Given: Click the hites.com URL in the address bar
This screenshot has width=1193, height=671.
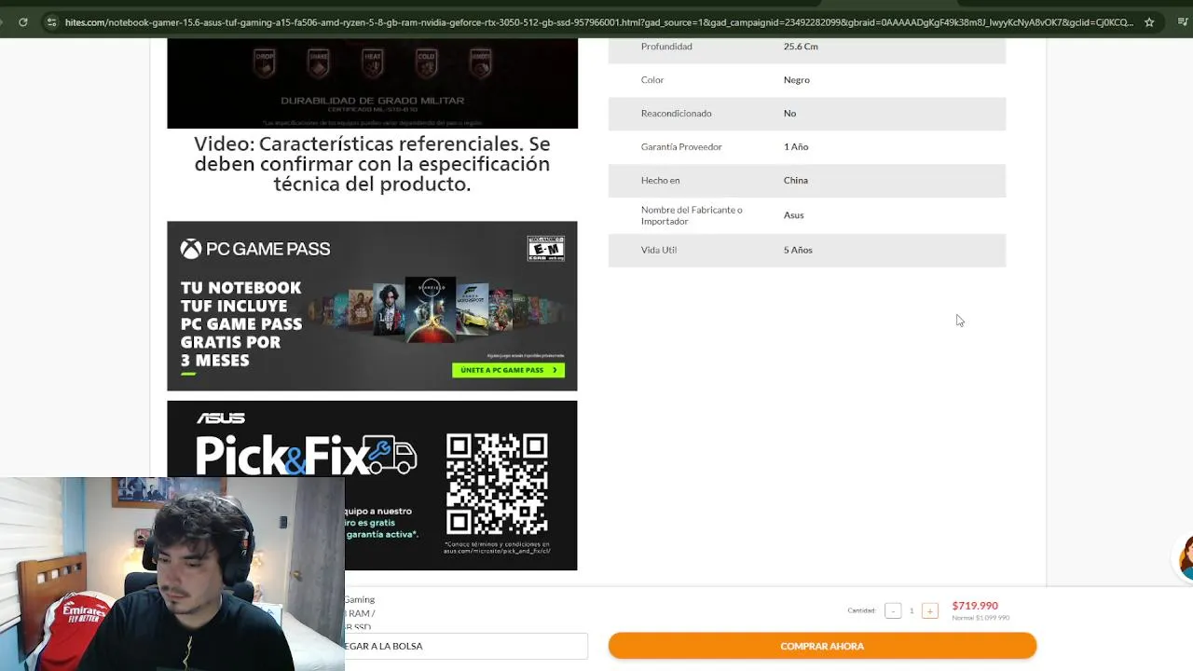Looking at the screenshot, I should point(598,22).
